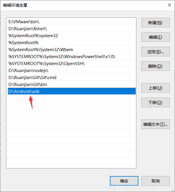Close the 编辑环境变量 dialog
175x192 pixels.
coord(169,5)
